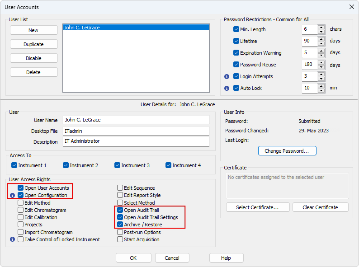Image resolution: width=359 pixels, height=267 pixels.
Task: Click the Duplicate user button
Action: coord(33,44)
